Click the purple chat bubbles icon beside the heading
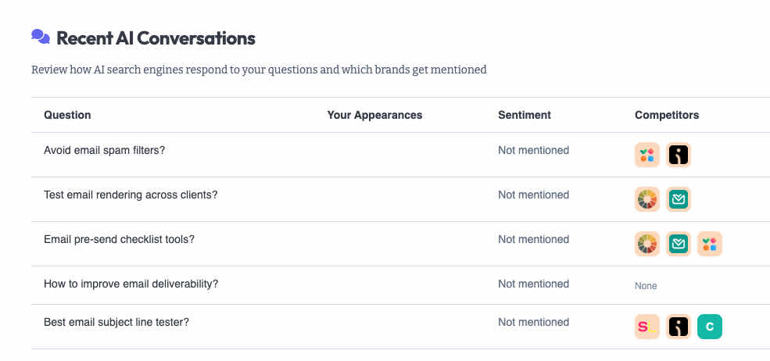 tap(41, 37)
